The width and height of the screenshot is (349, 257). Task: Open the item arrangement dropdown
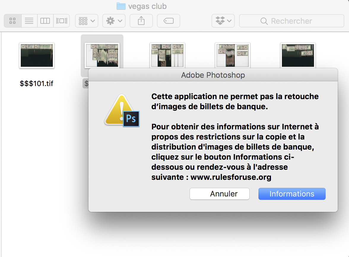tap(87, 21)
